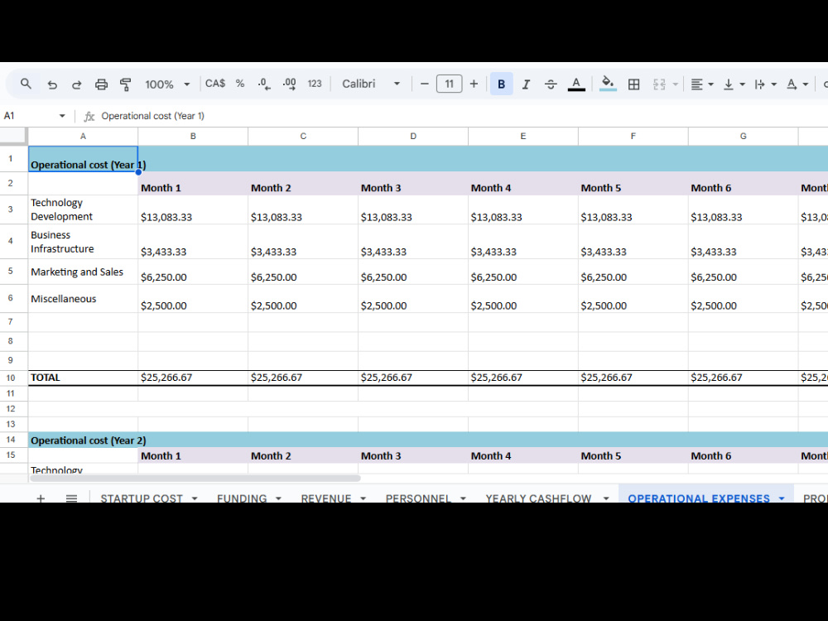Select 'Miscellaneous' cell

click(83, 299)
